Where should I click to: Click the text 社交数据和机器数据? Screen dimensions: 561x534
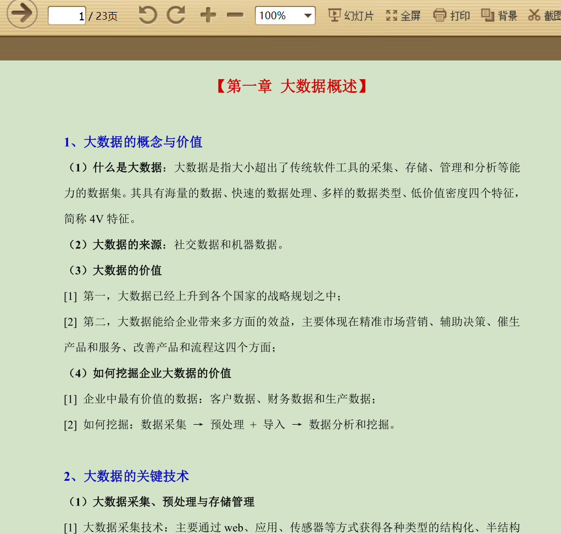coord(229,244)
